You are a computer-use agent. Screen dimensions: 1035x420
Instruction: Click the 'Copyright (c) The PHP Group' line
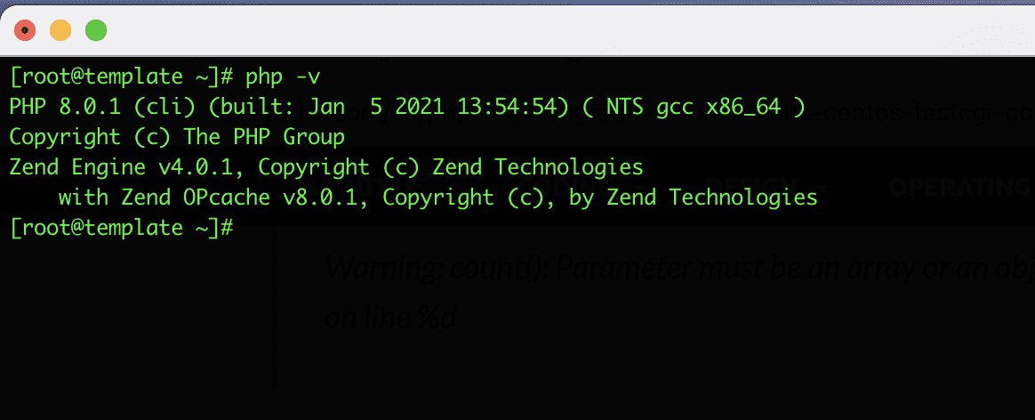coord(176,137)
